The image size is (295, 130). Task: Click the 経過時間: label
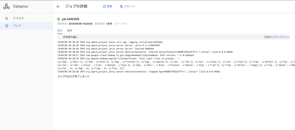tap(100, 24)
